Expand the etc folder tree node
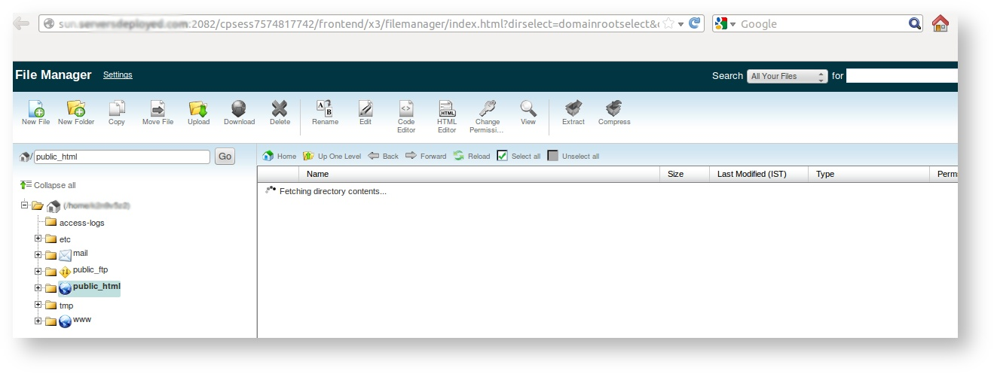Screen dimensions: 994x374 (38, 239)
